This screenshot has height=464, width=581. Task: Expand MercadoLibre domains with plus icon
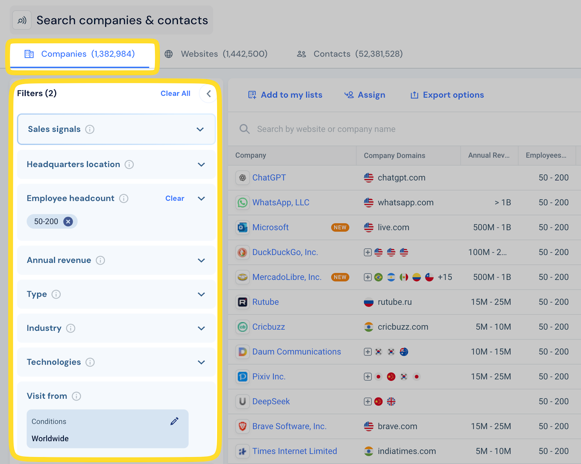click(368, 277)
